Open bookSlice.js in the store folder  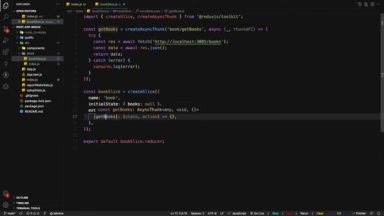(37, 59)
